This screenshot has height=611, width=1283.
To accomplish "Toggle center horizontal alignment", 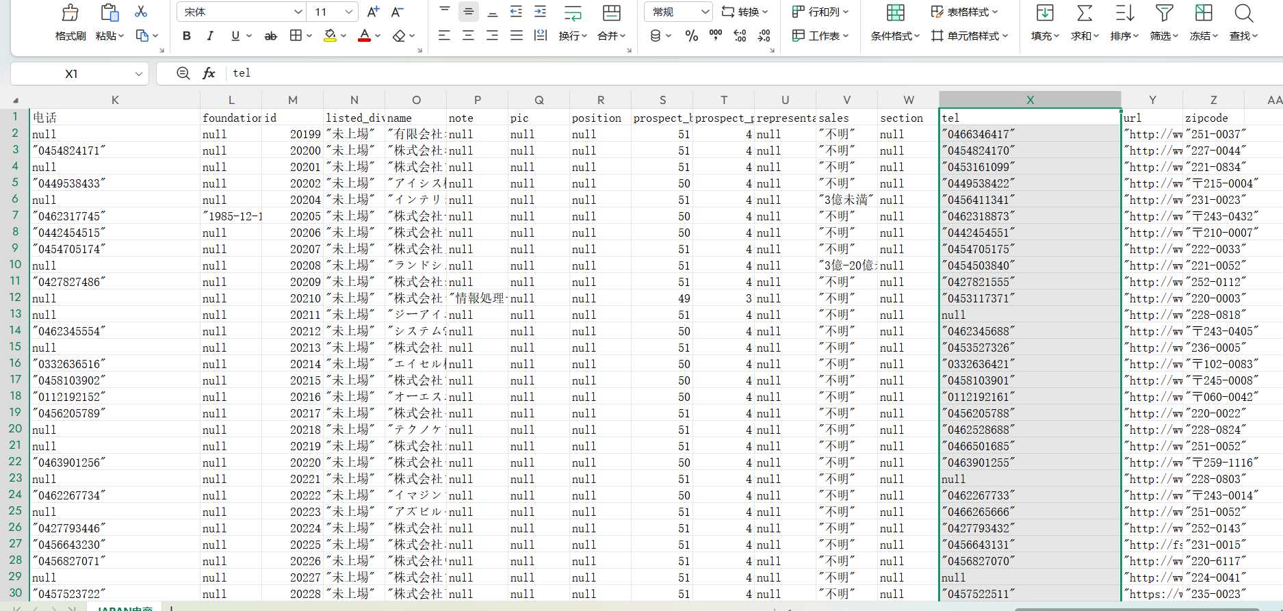I will 469,36.
